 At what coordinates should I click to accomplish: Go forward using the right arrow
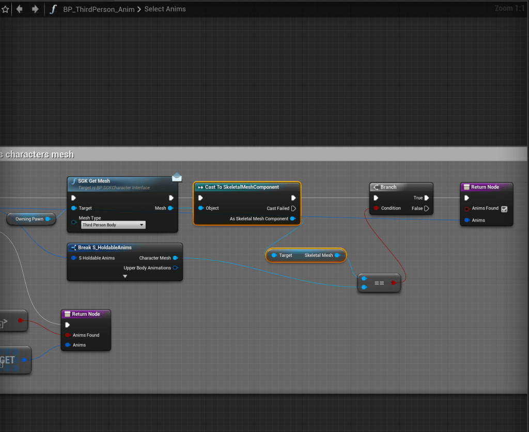click(x=35, y=9)
